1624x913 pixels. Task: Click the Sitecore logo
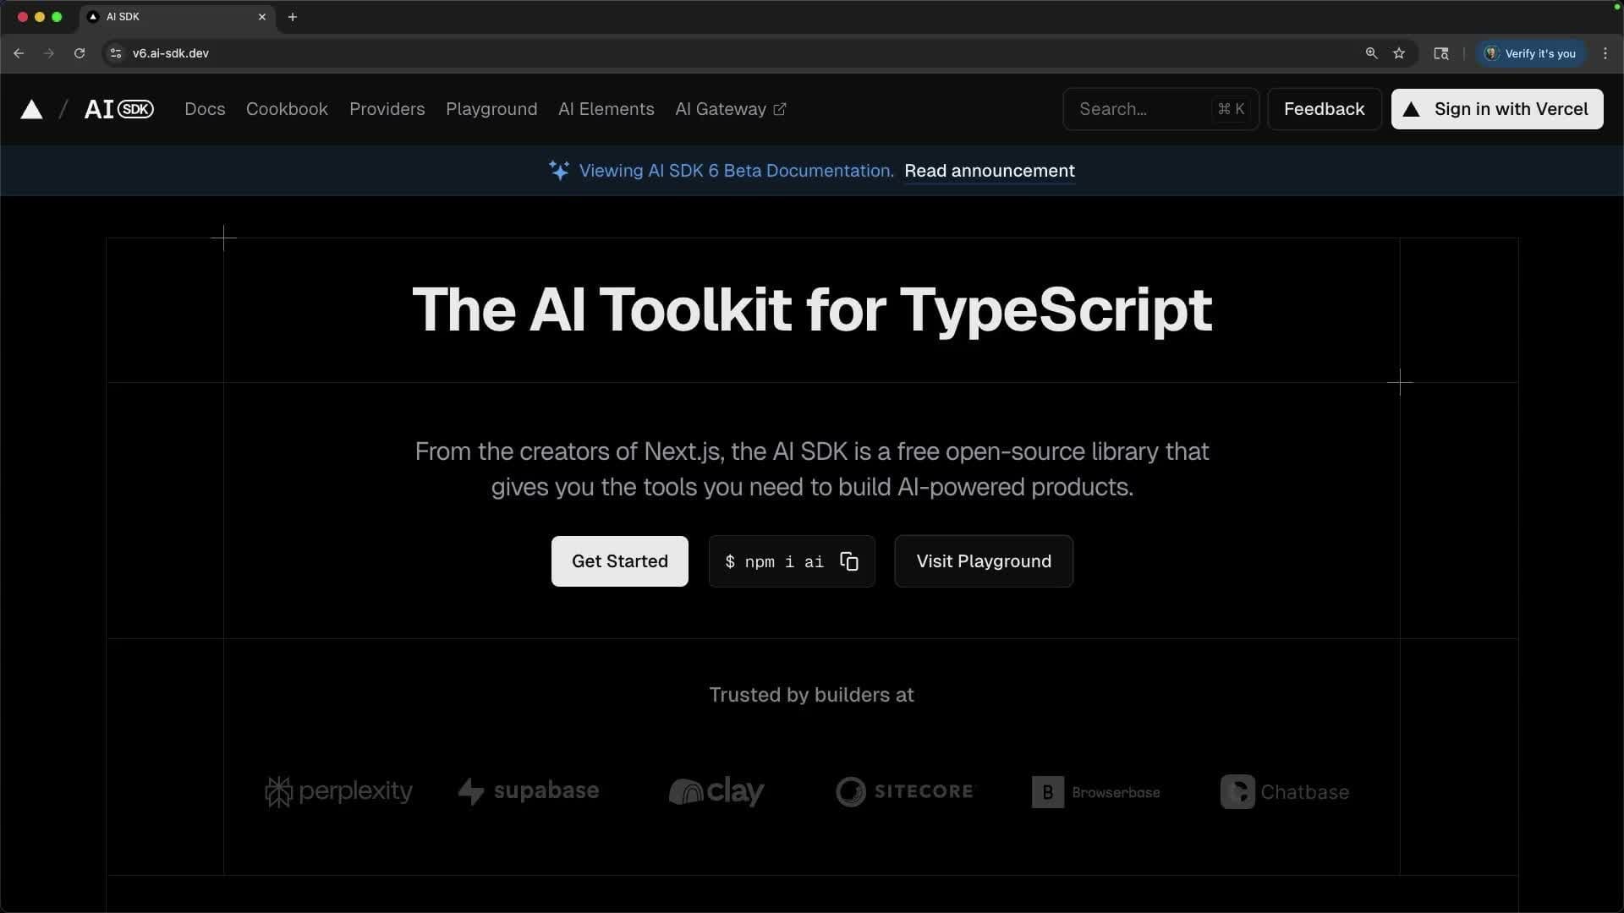pyautogui.click(x=904, y=791)
